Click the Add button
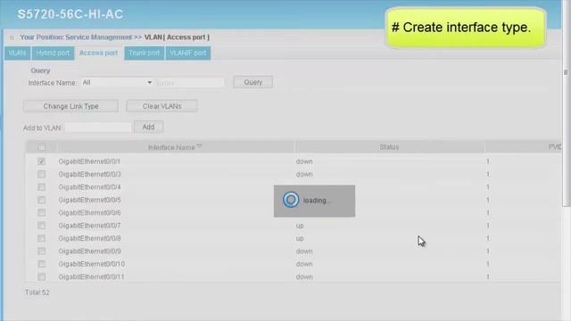Image resolution: width=571 pixels, height=321 pixels. [x=149, y=127]
